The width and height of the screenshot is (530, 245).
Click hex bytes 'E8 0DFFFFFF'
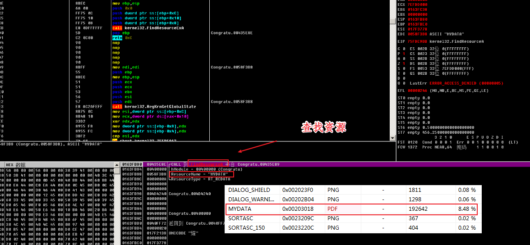pyautogui.click(x=89, y=28)
